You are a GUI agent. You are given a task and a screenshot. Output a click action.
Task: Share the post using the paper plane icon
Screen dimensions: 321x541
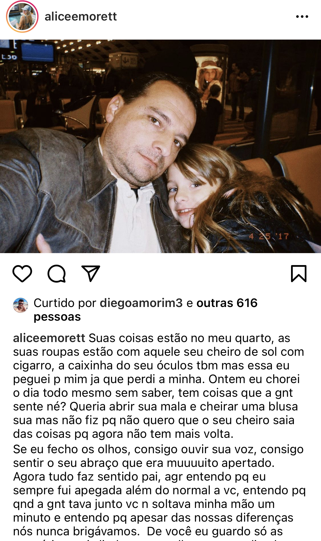tap(91, 274)
